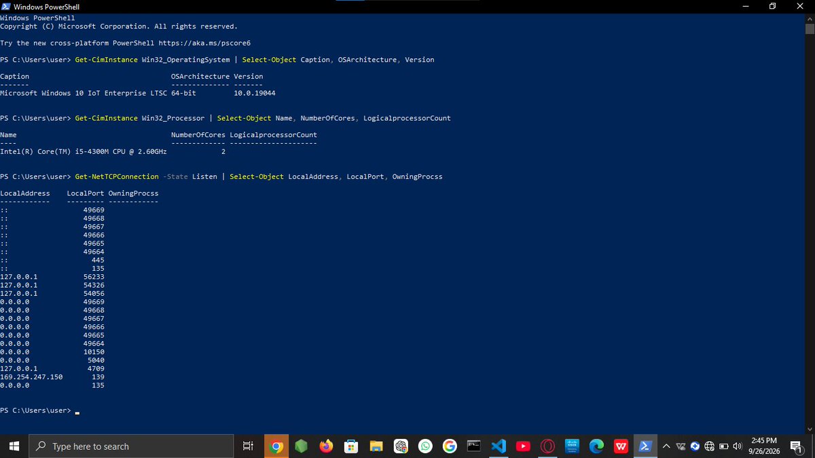This screenshot has width=815, height=458.
Task: Launch Microsoft Edge from the taskbar
Action: (x=596, y=446)
